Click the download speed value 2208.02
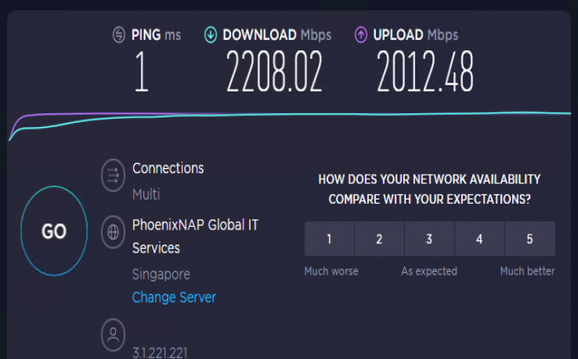 [275, 75]
